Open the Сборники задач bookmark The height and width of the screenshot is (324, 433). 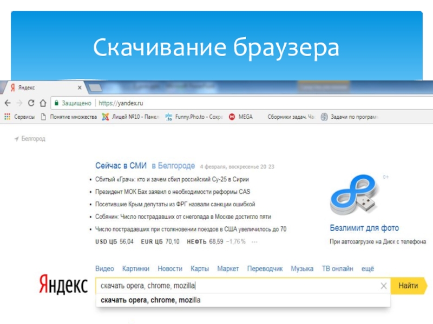click(291, 117)
